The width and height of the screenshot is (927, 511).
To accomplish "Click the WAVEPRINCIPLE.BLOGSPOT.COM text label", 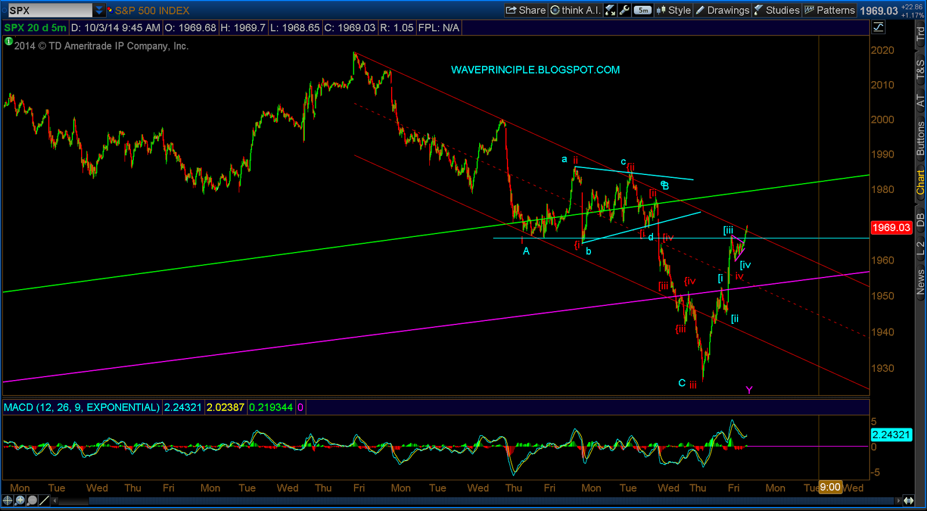I will 535,70.
